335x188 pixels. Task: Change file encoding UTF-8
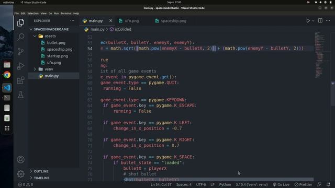[201, 184]
